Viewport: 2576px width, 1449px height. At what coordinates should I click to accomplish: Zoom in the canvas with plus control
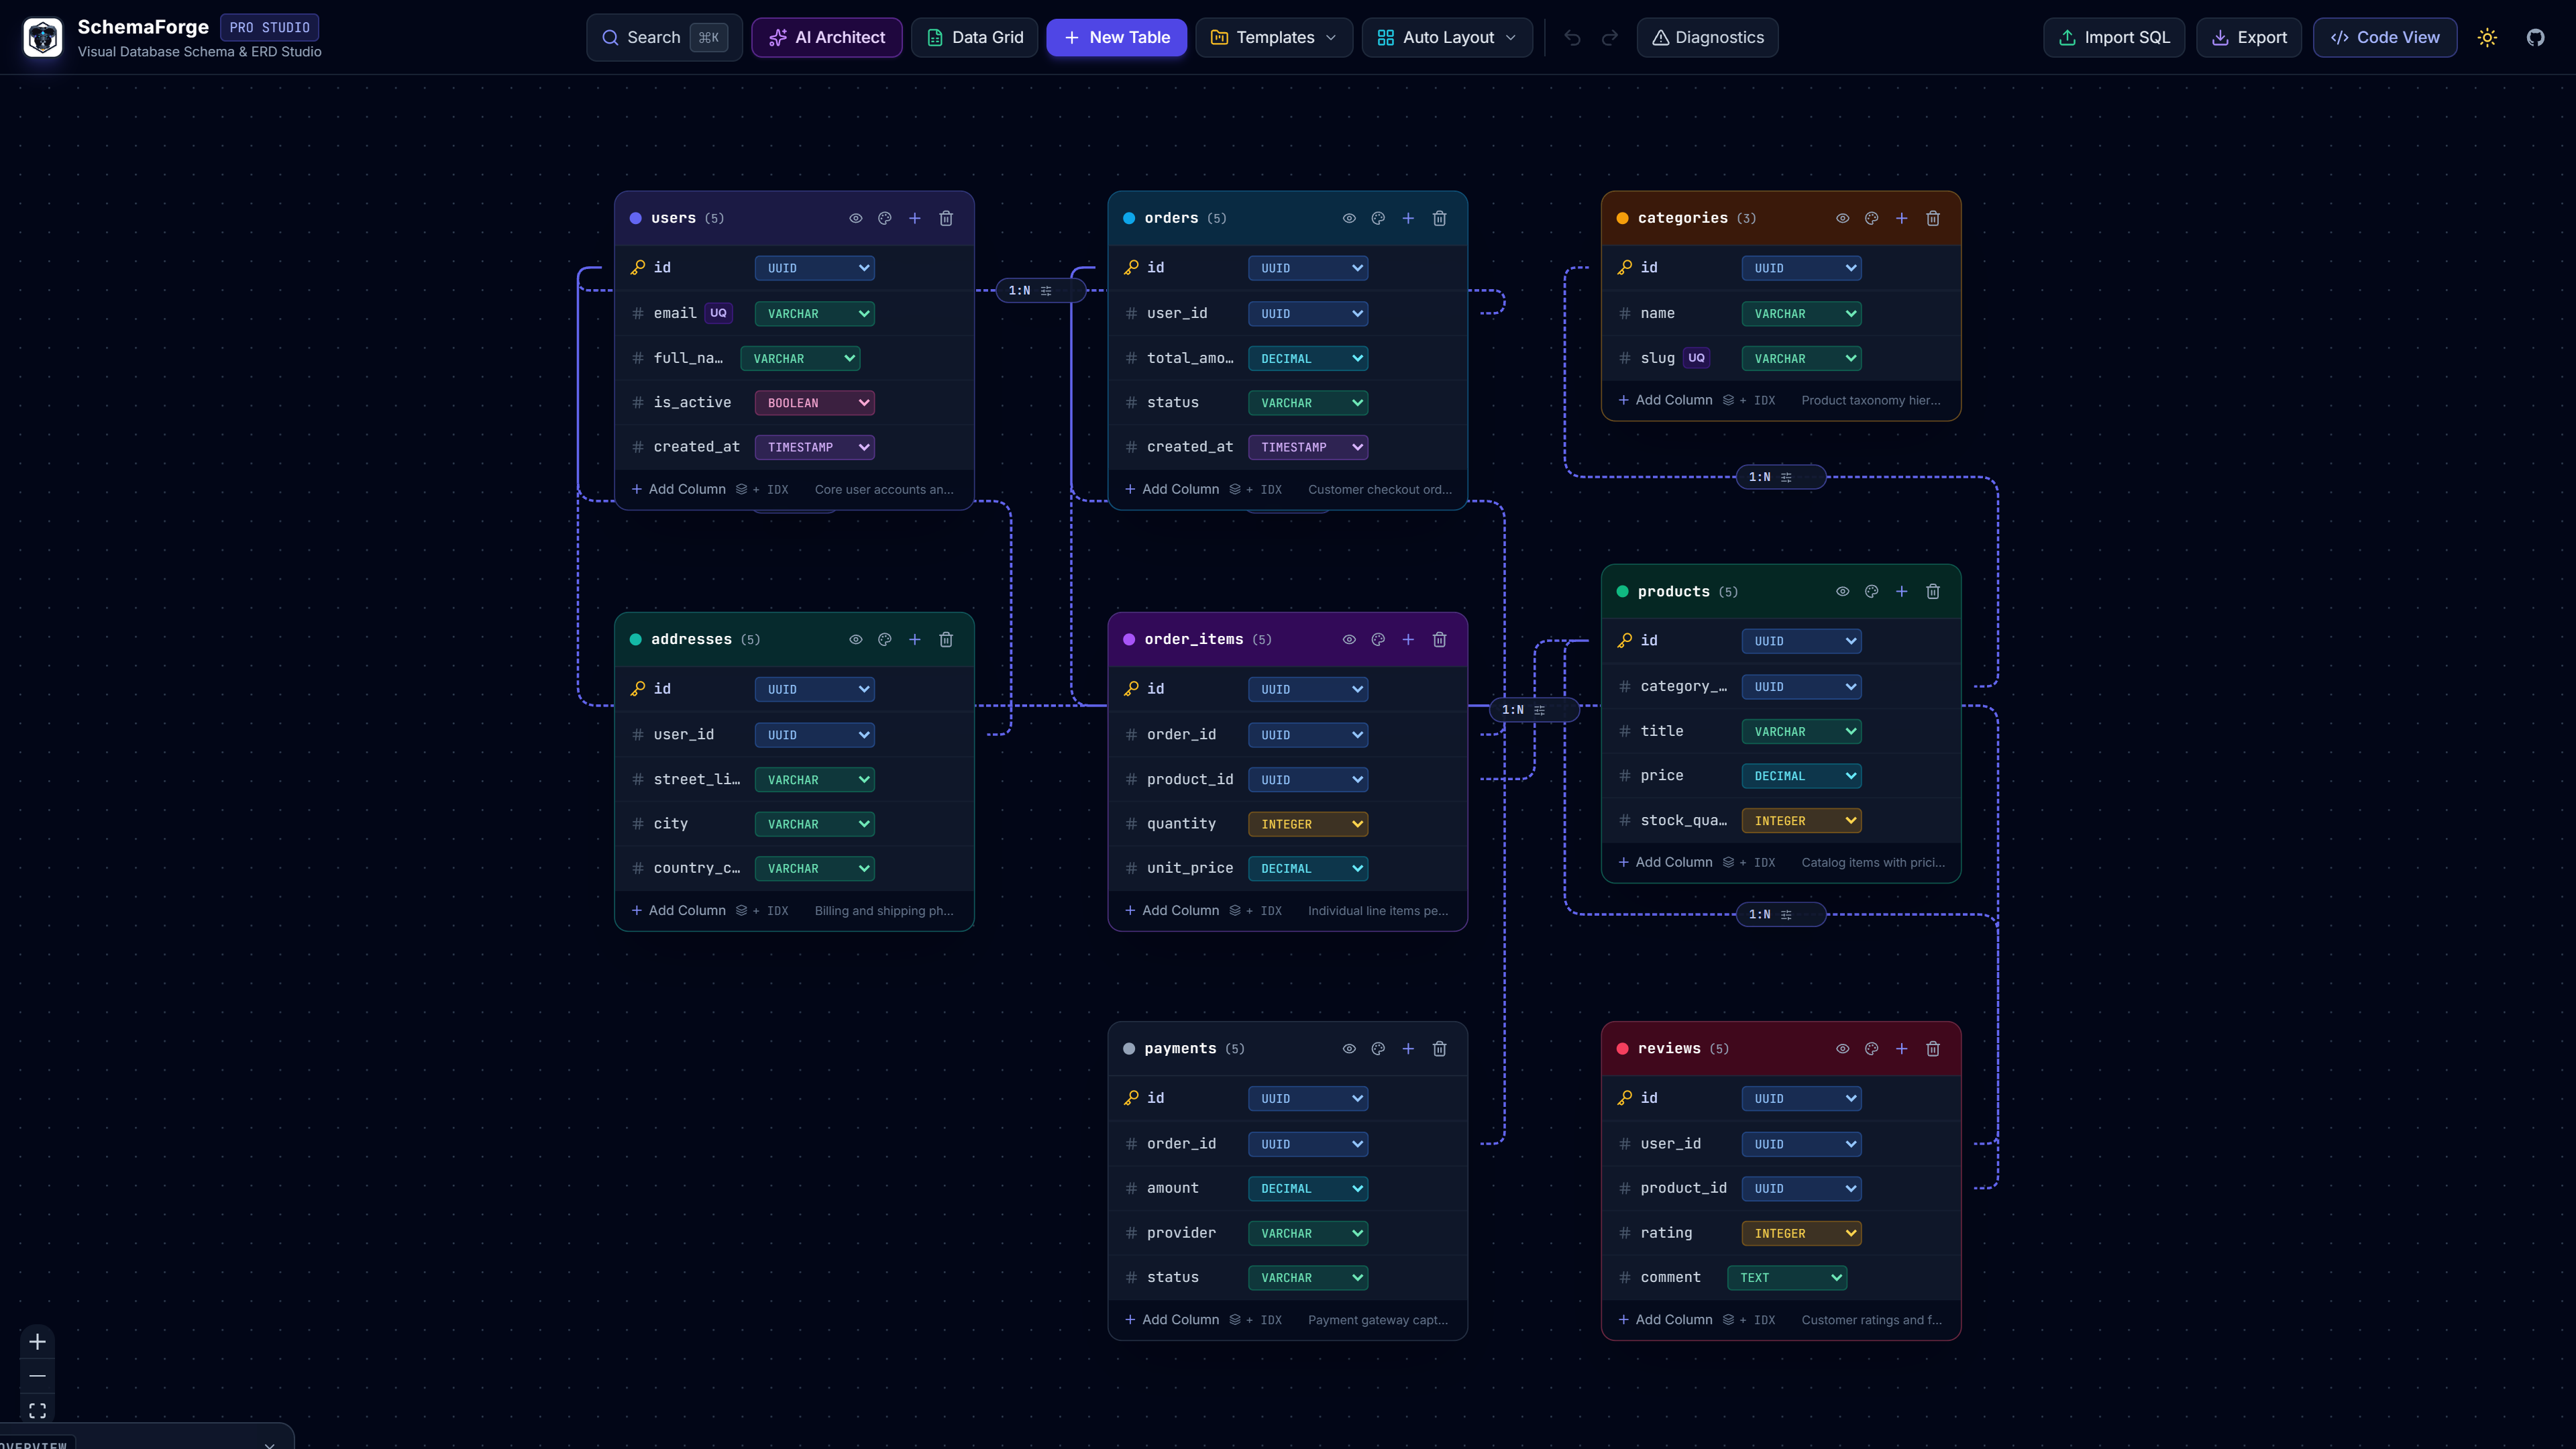pyautogui.click(x=37, y=1342)
